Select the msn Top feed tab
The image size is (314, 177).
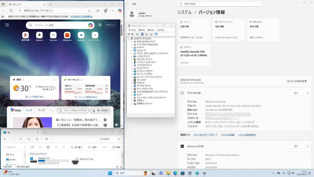click(x=29, y=110)
